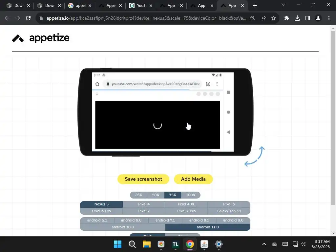
Task: Open Windows taskbar search
Action: click(132, 244)
